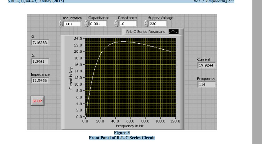This screenshot has height=144, width=262.
Task: Click the Current indicator value 19.9244
Action: (206, 65)
